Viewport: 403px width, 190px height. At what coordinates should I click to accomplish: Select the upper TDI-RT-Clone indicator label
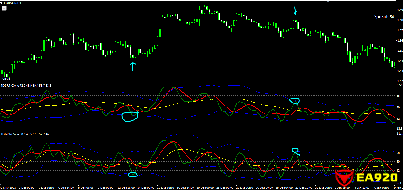[26, 85]
